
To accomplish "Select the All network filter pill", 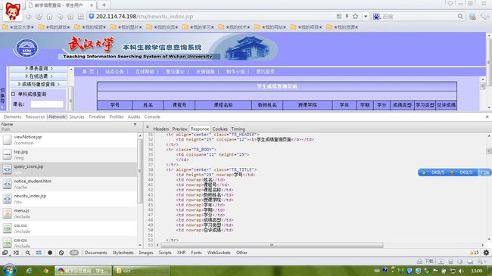I will pos(74,253).
